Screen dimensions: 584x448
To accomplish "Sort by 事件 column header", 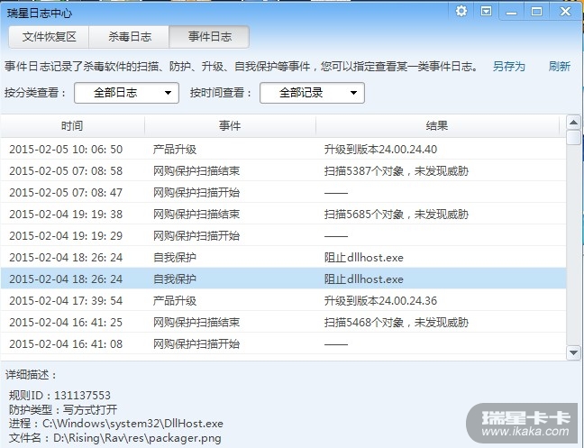I will click(x=230, y=126).
